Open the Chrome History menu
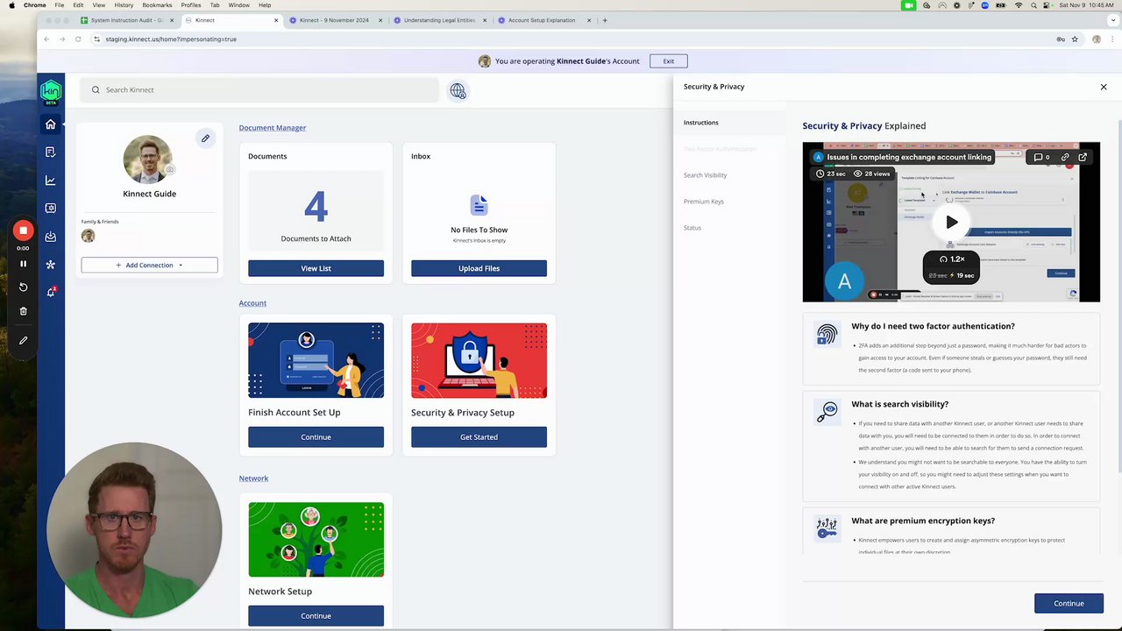 coord(124,5)
